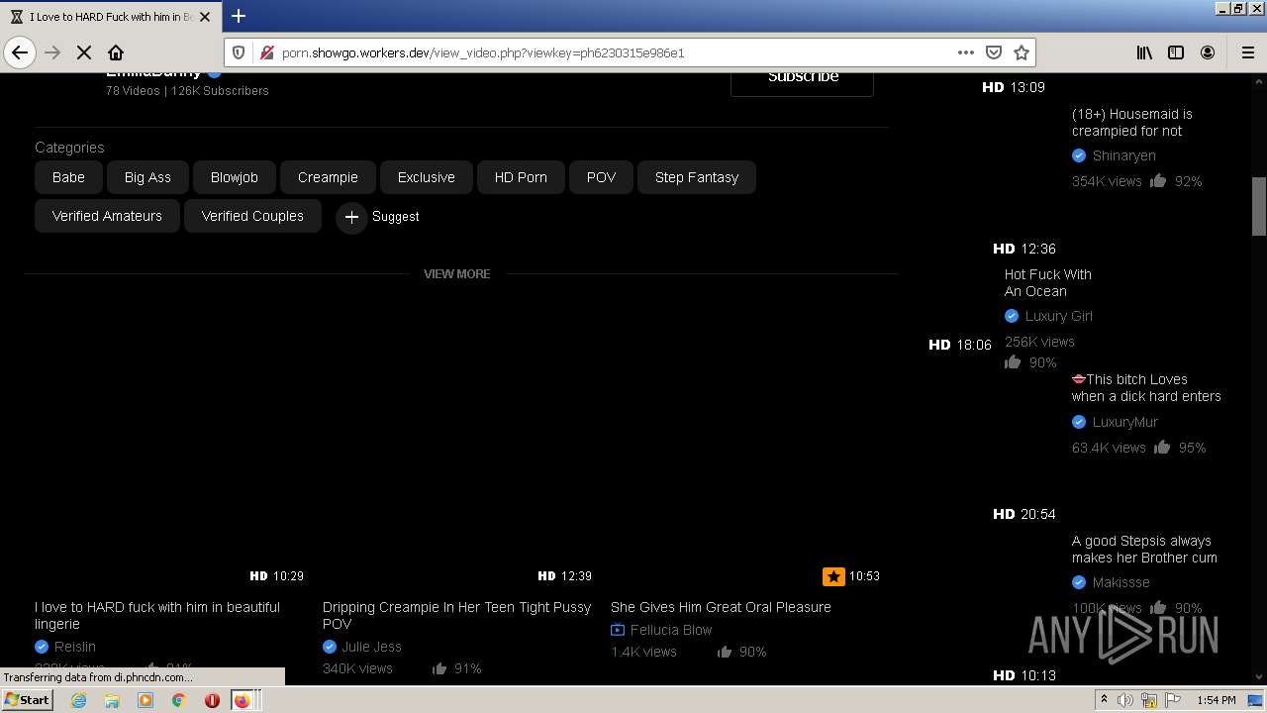The width and height of the screenshot is (1267, 713).
Task: Open the Fellucia Blow channel link
Action: 671,630
